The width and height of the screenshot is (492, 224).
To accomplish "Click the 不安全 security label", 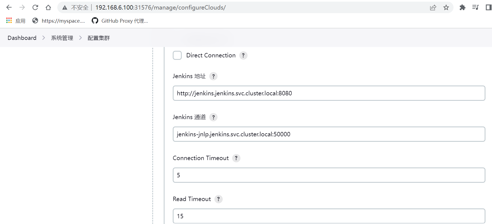I will point(80,8).
